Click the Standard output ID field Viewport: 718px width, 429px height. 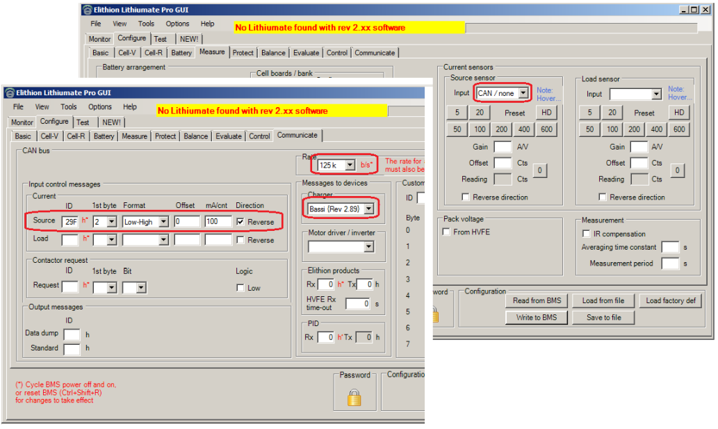(x=72, y=349)
